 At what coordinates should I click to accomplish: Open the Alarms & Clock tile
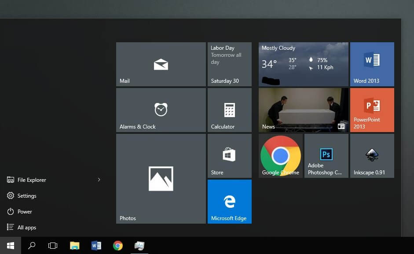(x=161, y=110)
